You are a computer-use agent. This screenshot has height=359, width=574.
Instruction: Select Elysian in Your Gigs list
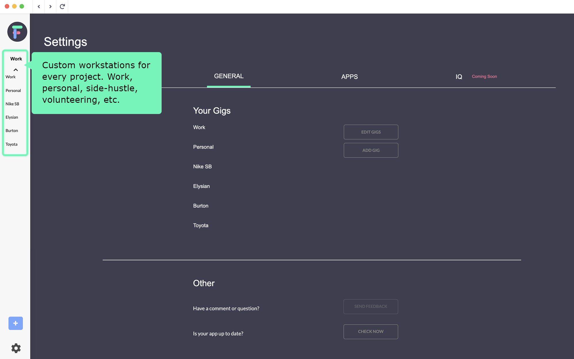[x=201, y=186]
